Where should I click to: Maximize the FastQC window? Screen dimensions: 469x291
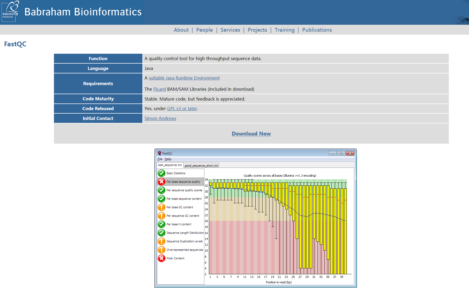click(x=341, y=153)
